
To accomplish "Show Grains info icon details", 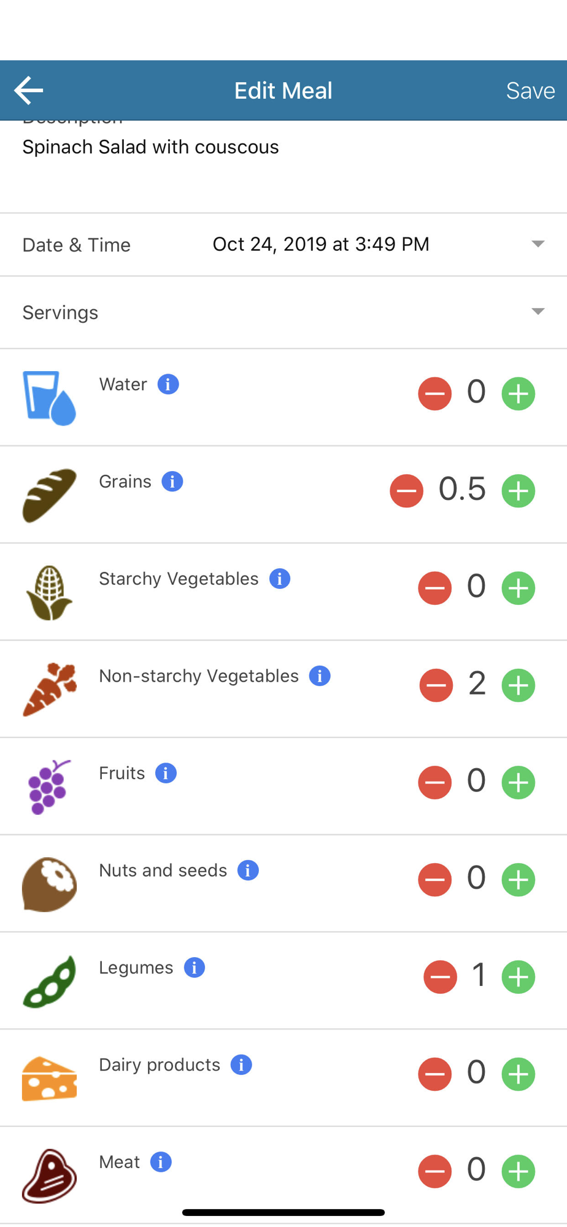I will (x=172, y=482).
